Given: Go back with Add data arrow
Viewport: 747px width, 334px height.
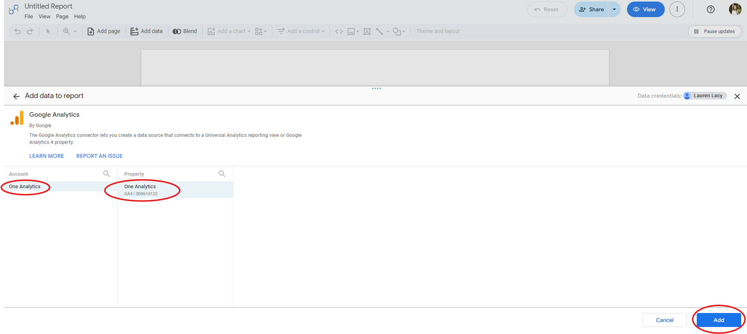Looking at the screenshot, I should (16, 96).
